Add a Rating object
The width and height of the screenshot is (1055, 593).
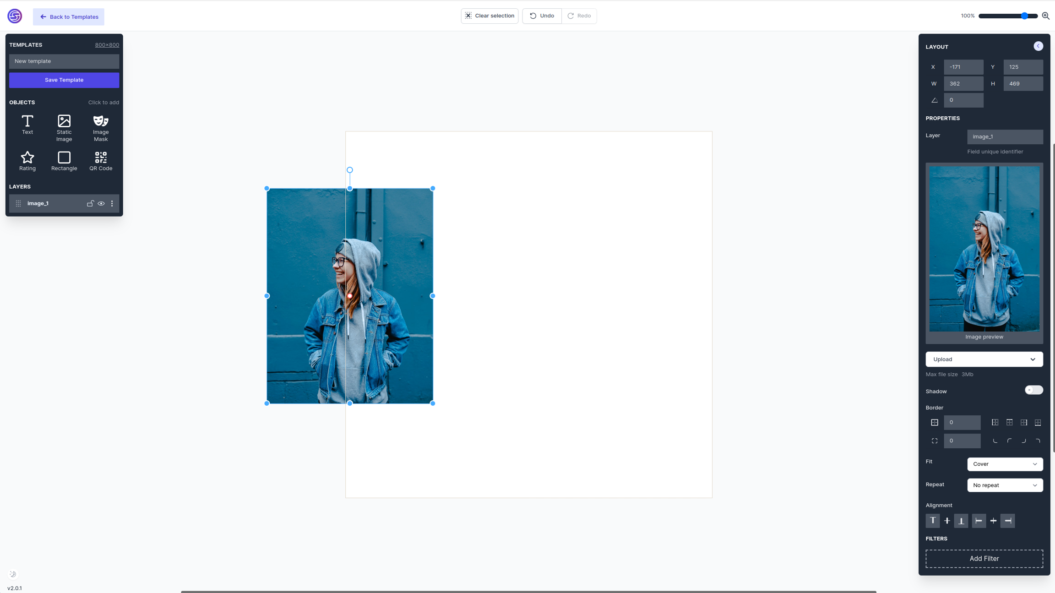pos(27,161)
